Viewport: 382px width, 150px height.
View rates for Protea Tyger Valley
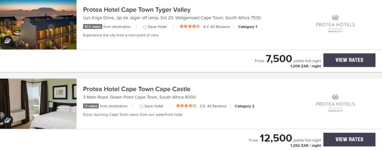(349, 60)
